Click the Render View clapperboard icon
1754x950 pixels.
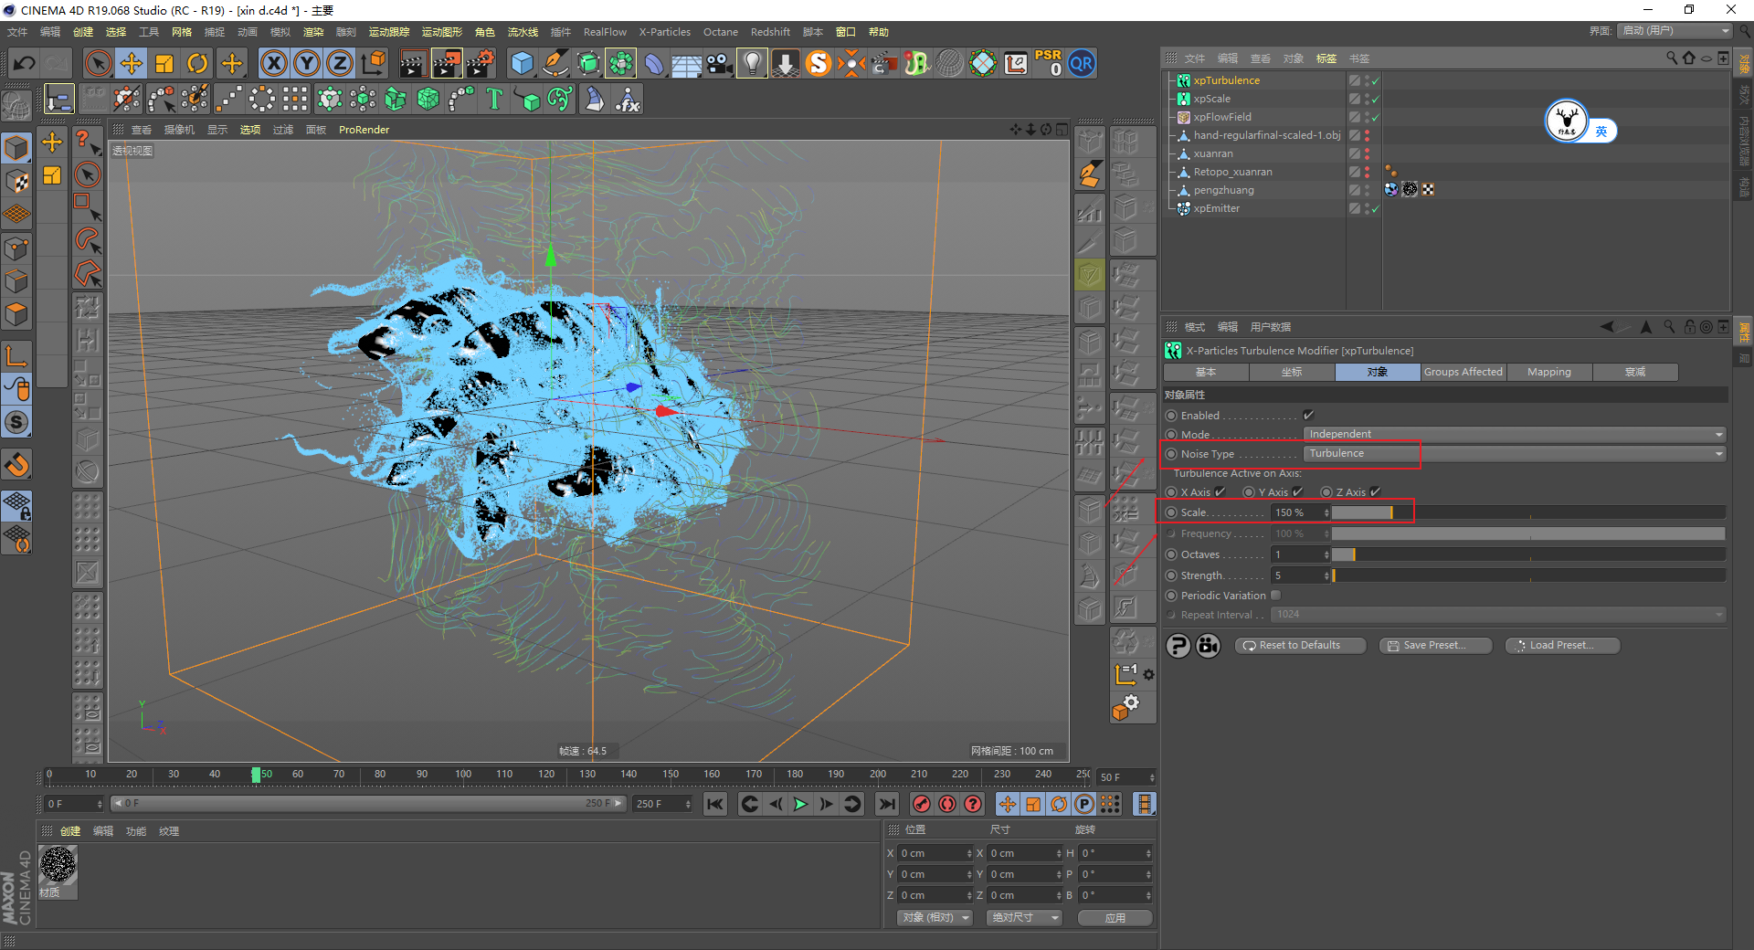pyautogui.click(x=413, y=63)
